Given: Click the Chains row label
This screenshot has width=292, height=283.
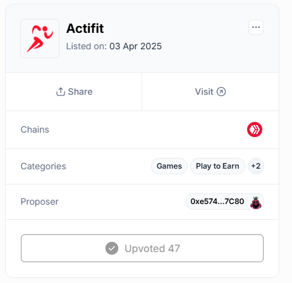Looking at the screenshot, I should [35, 129].
